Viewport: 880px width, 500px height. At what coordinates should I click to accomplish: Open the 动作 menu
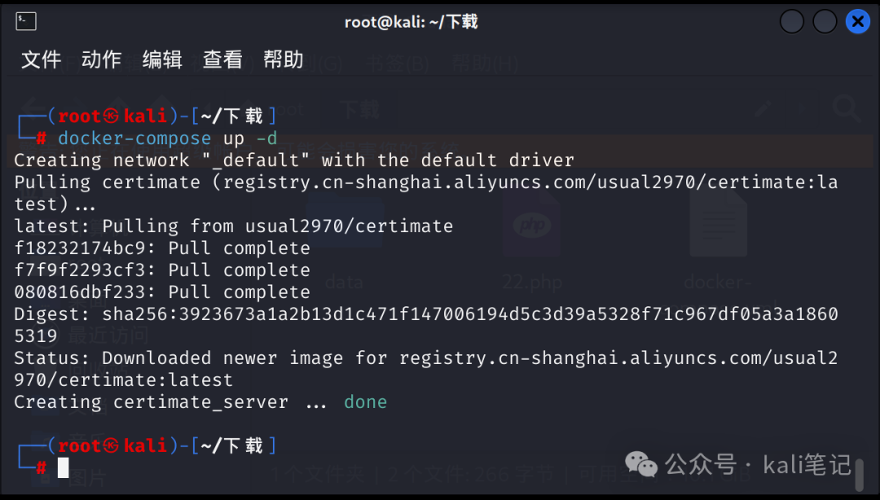[102, 59]
